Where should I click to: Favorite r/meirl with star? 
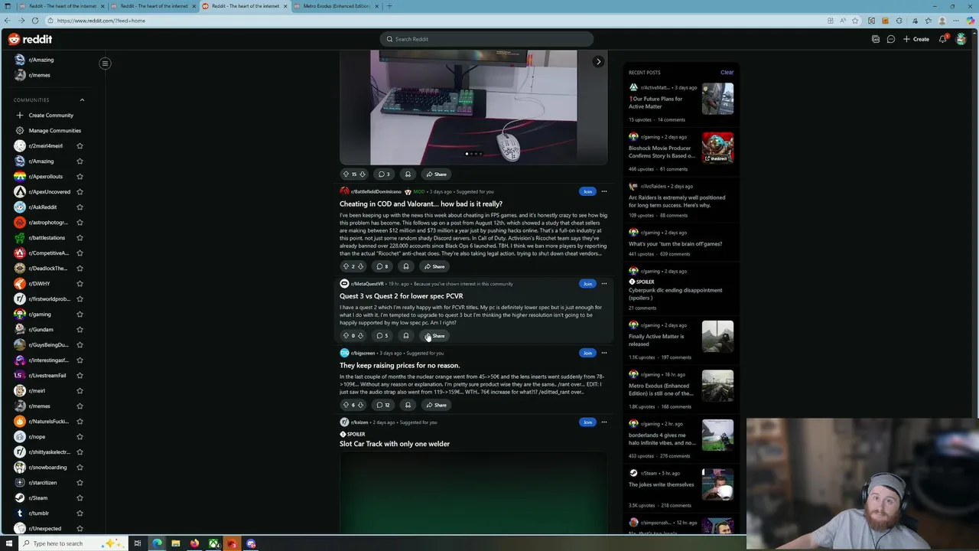(x=80, y=390)
